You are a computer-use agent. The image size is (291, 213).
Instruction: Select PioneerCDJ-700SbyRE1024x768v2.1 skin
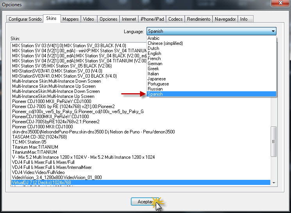pos(141,122)
